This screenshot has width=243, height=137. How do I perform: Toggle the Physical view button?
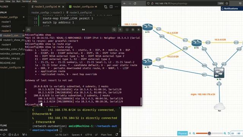(x=182, y=133)
